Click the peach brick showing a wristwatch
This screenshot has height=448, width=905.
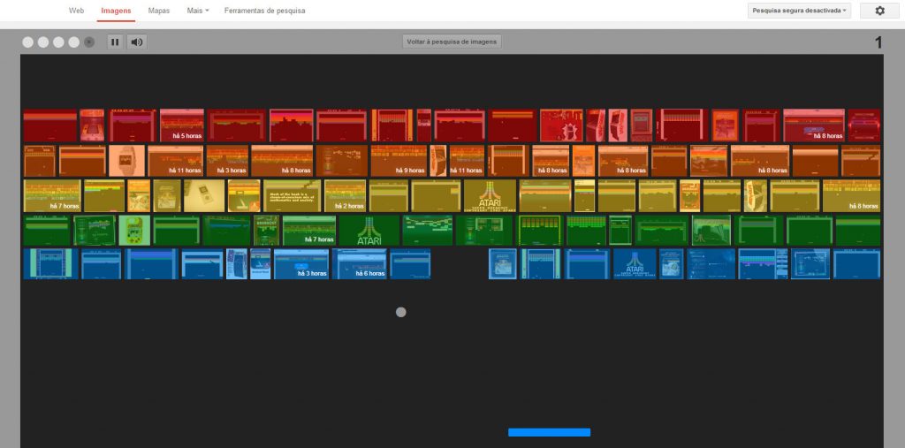126,161
